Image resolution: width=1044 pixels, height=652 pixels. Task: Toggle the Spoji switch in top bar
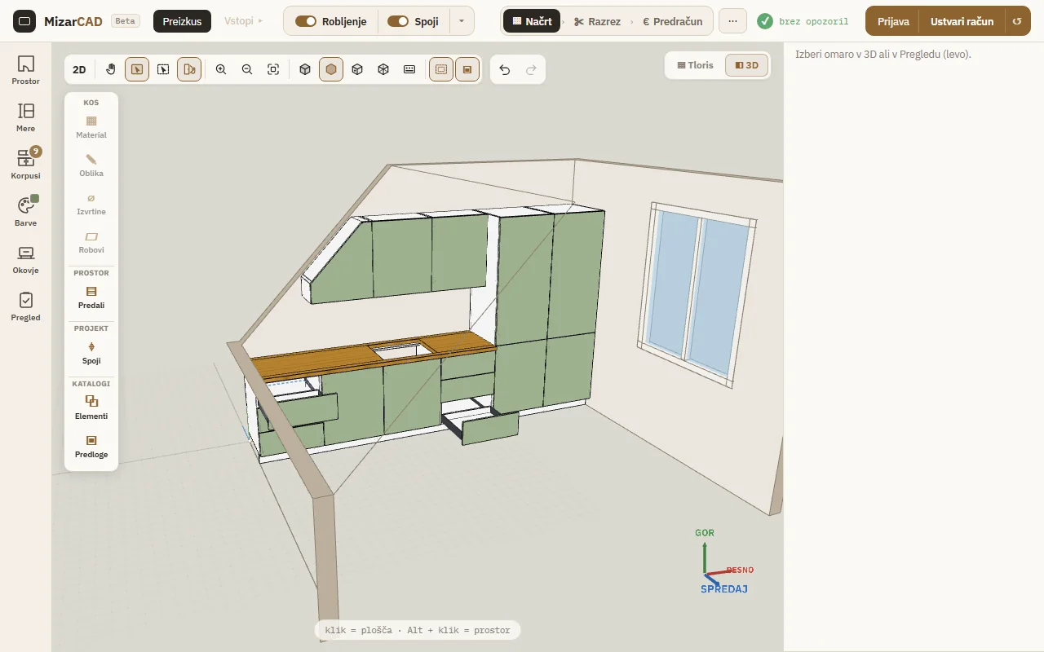coord(398,21)
